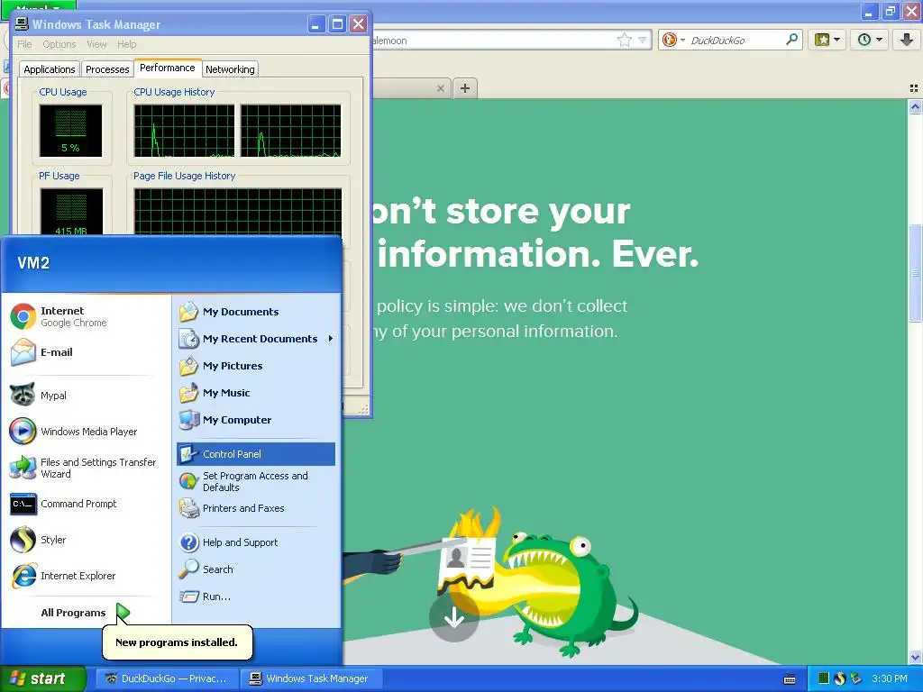Expand All Programs list
This screenshot has height=692, width=923.
[x=84, y=613]
